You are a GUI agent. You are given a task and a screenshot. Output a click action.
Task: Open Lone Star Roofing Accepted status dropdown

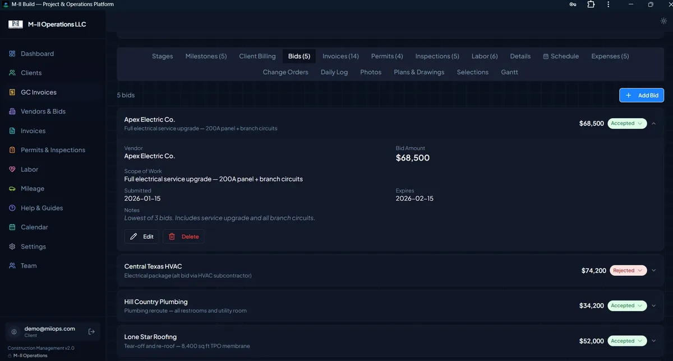tap(627, 341)
